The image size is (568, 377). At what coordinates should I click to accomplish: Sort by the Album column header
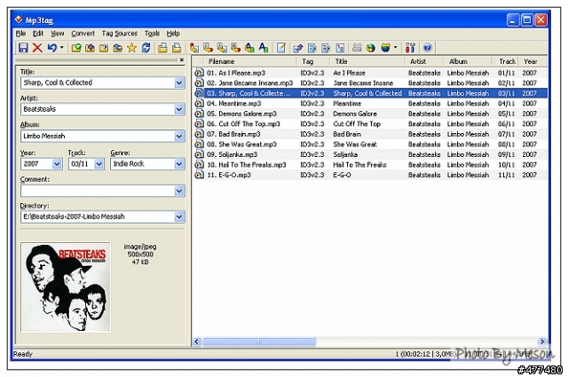coord(468,61)
